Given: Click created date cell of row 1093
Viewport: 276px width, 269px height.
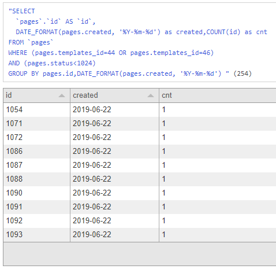Looking at the screenshot, I should pyautogui.click(x=114, y=235).
